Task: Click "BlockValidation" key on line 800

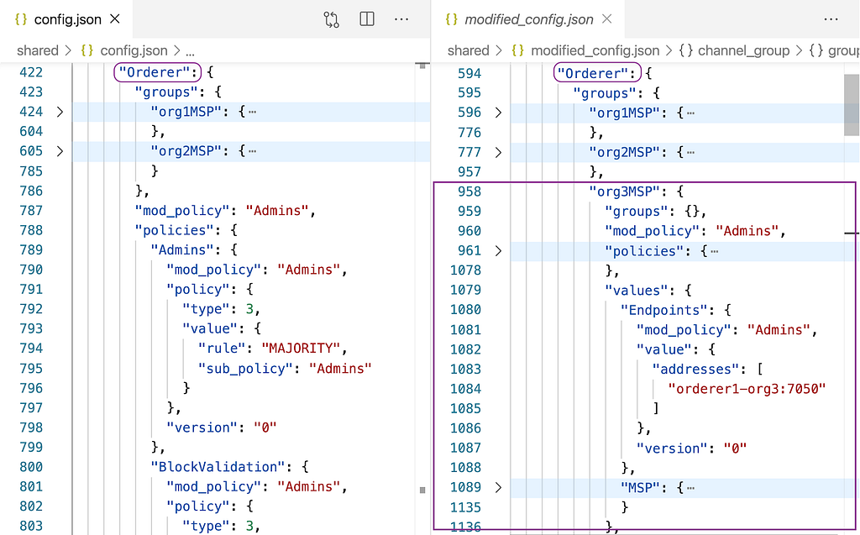Action: 218,467
